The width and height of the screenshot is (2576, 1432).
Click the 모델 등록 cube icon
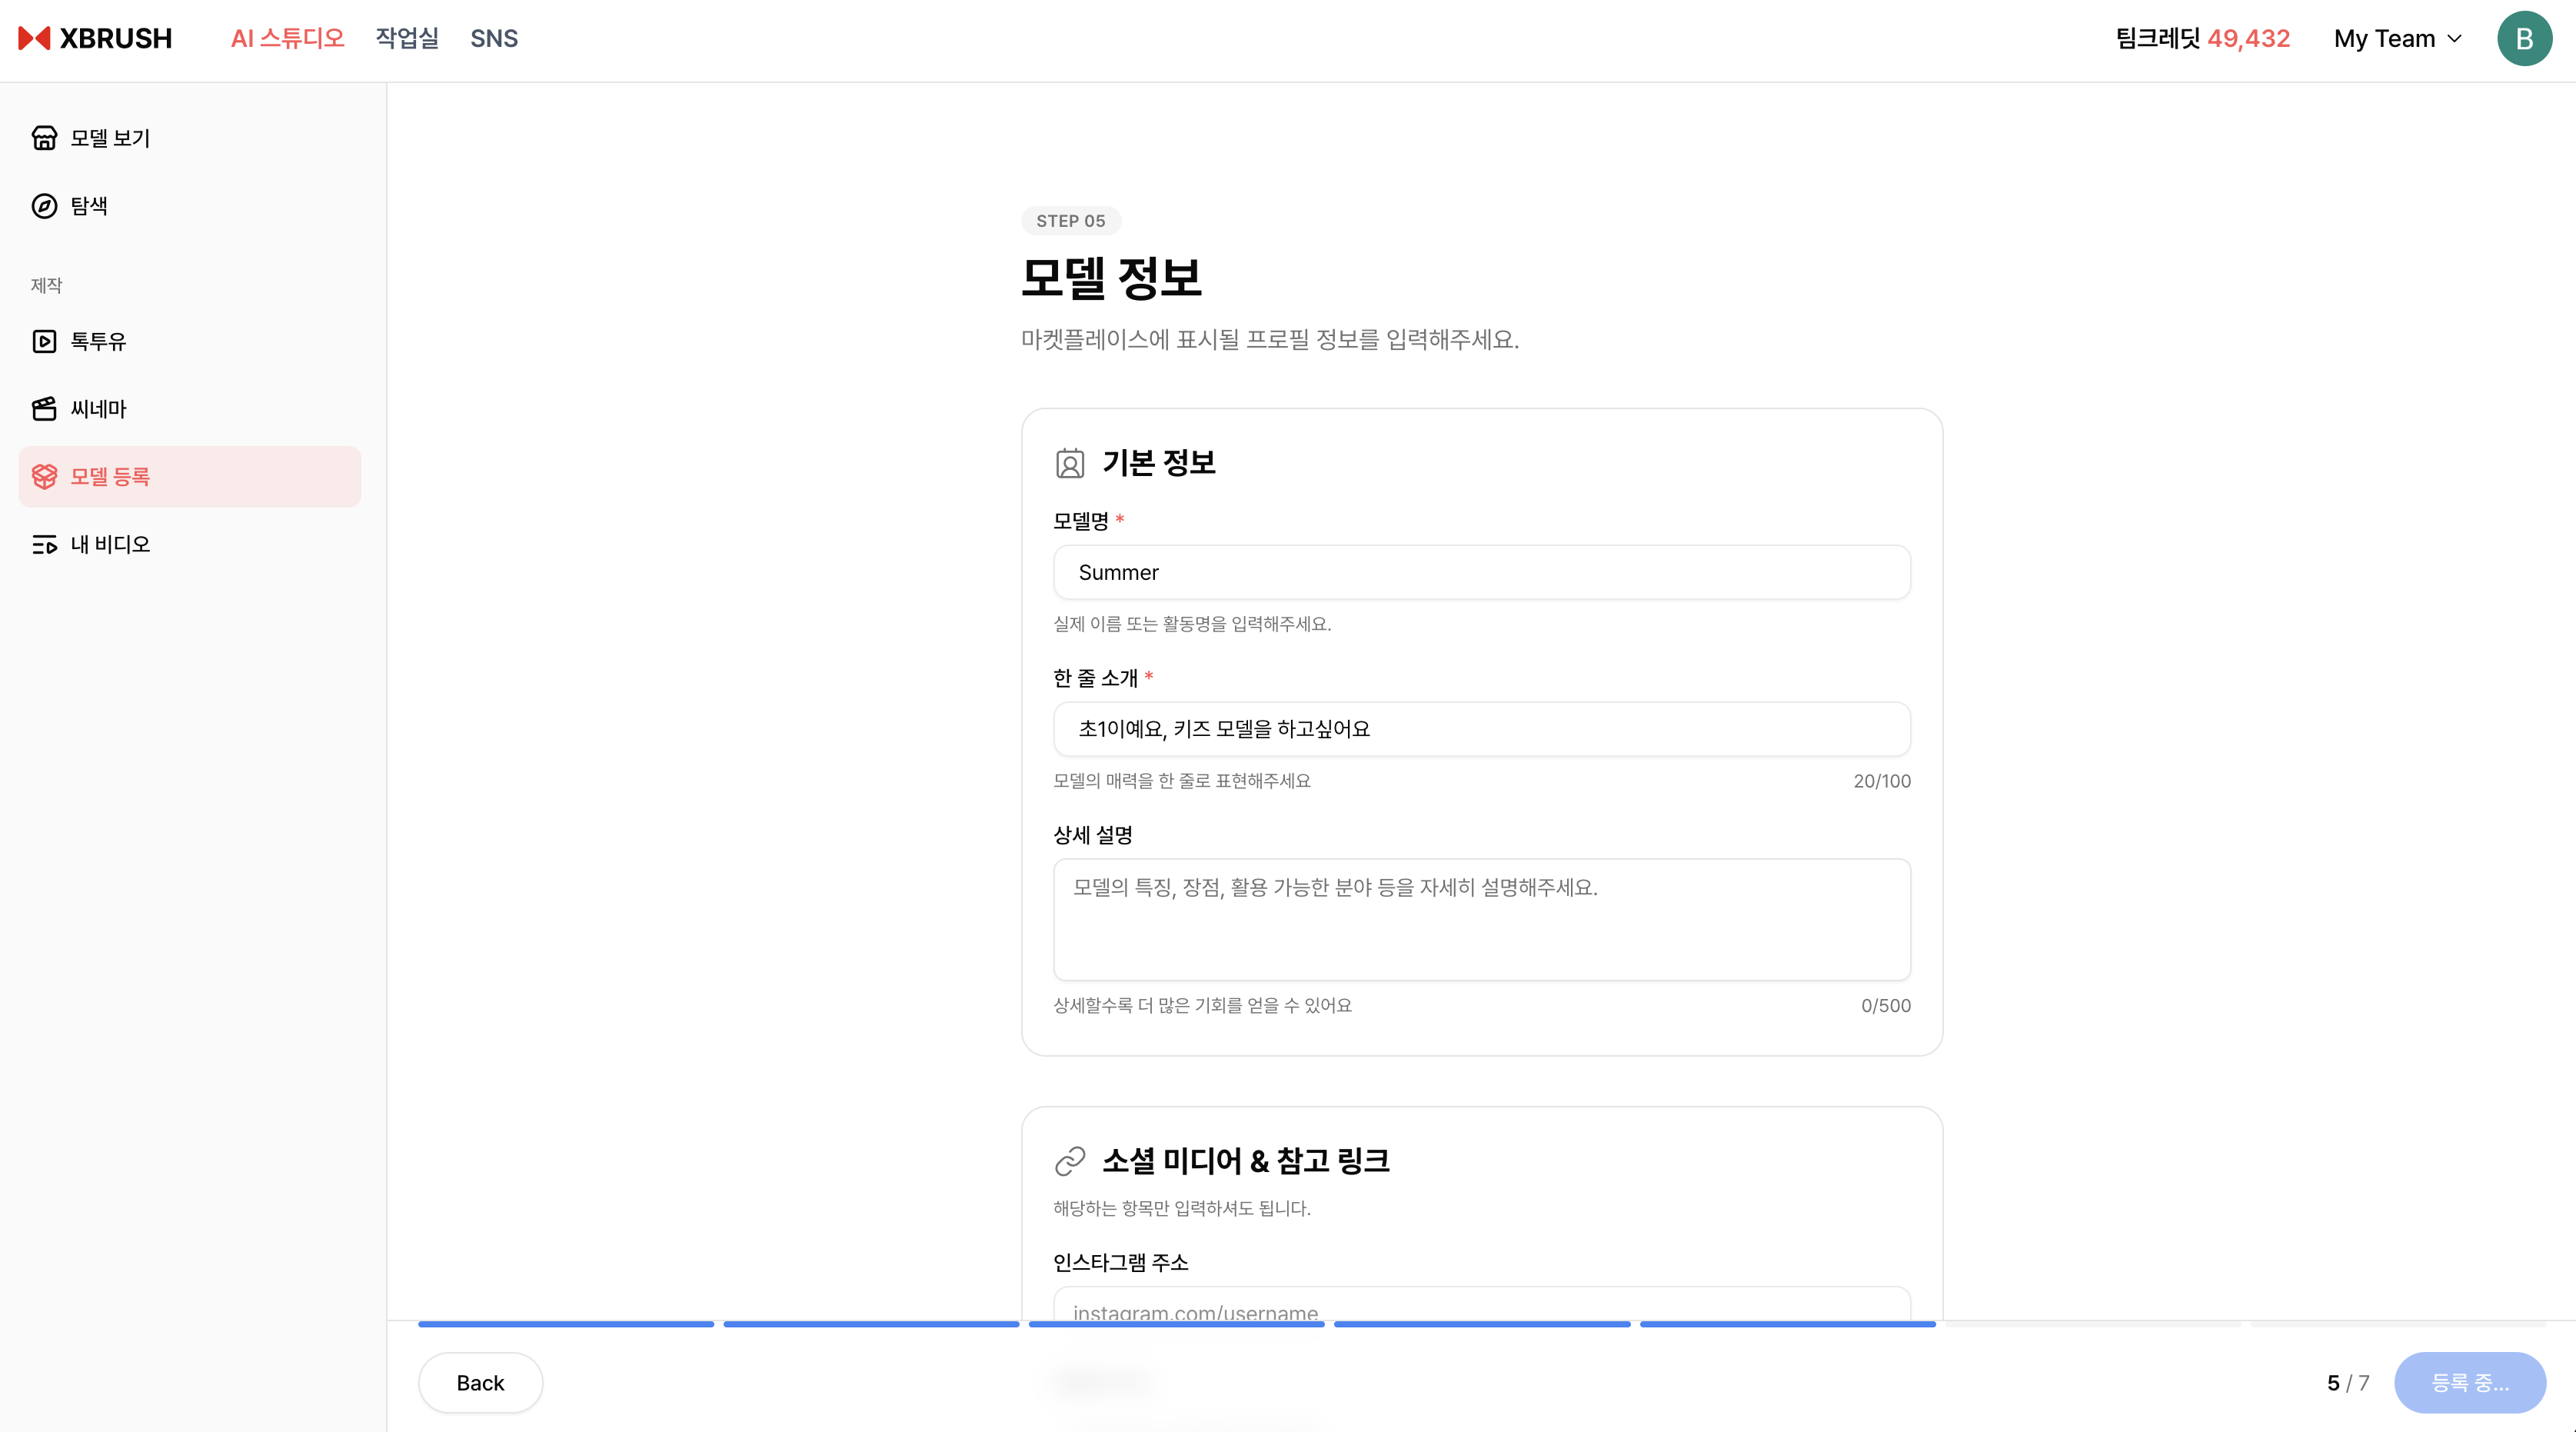pyautogui.click(x=44, y=477)
